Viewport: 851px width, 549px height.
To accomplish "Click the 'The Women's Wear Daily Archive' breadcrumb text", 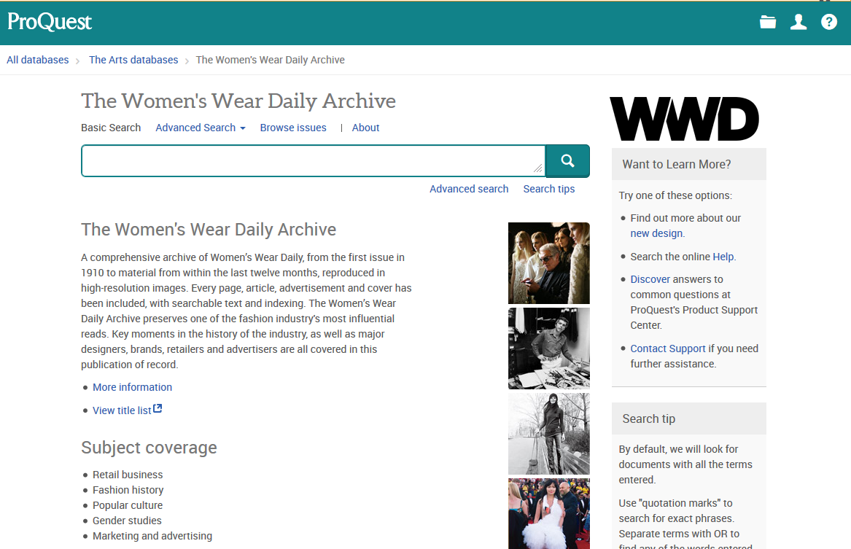I will (x=271, y=60).
